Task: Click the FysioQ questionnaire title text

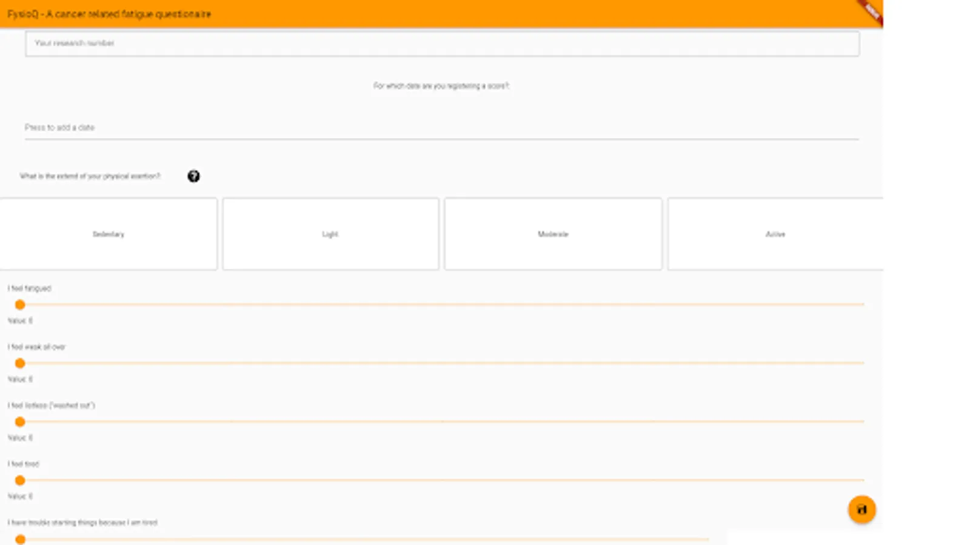Action: [109, 14]
